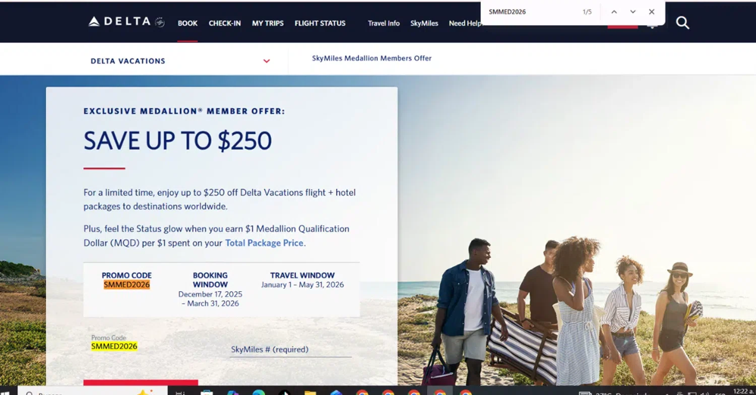Screen dimensions: 756x395
Task: Open the Travel Info link
Action: (384, 23)
